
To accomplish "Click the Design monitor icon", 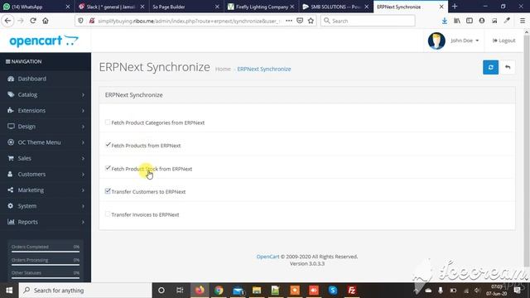I will pos(11,127).
